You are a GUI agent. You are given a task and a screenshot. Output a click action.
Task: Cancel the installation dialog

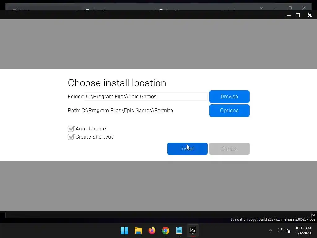tap(229, 148)
